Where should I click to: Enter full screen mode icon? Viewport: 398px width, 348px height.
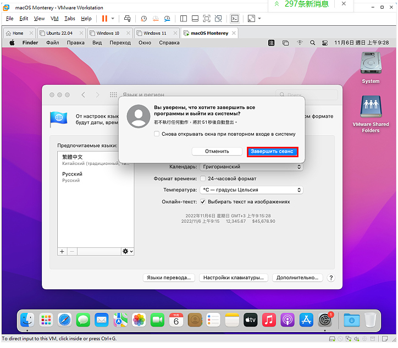(207, 19)
